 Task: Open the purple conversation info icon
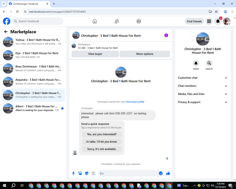pos(166,35)
